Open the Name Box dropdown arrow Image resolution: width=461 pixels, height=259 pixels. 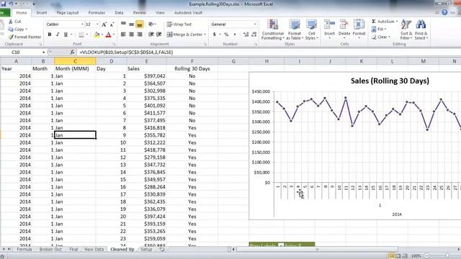pyautogui.click(x=43, y=53)
